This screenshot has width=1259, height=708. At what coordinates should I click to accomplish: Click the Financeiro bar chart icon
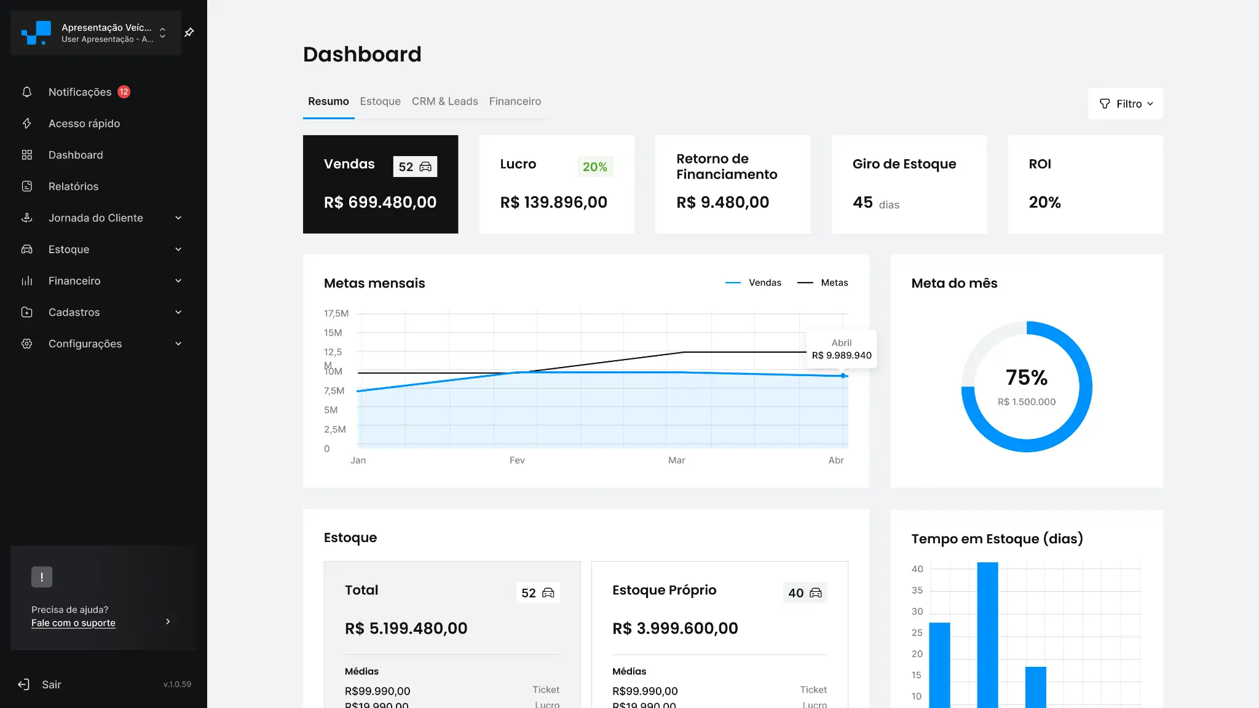point(27,280)
